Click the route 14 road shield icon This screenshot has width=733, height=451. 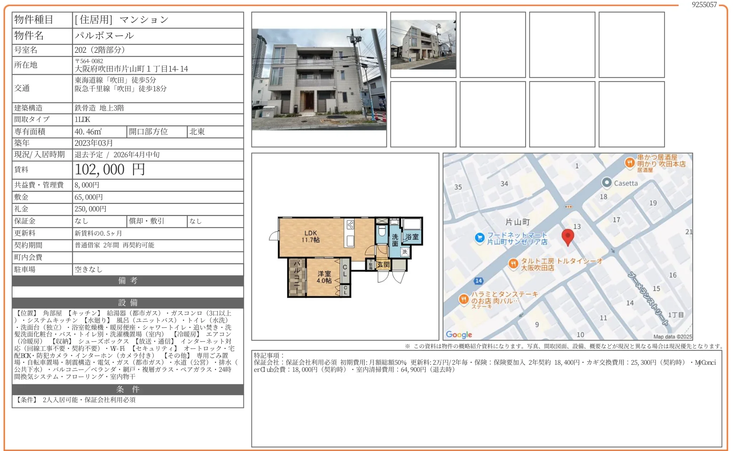tap(478, 281)
